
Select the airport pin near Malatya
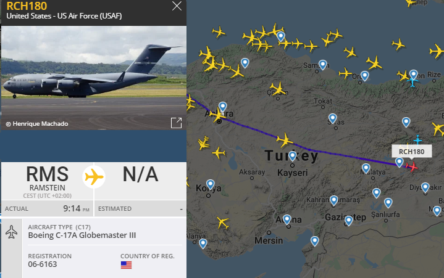coord(366,168)
